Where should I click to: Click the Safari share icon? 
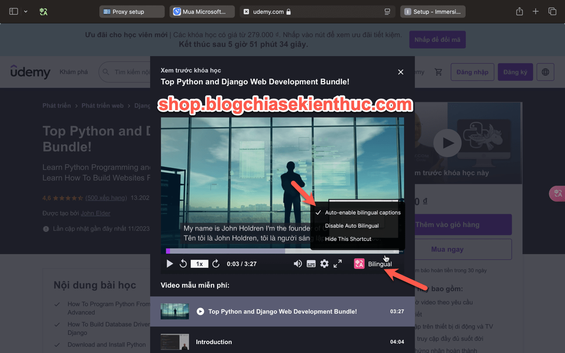(519, 11)
